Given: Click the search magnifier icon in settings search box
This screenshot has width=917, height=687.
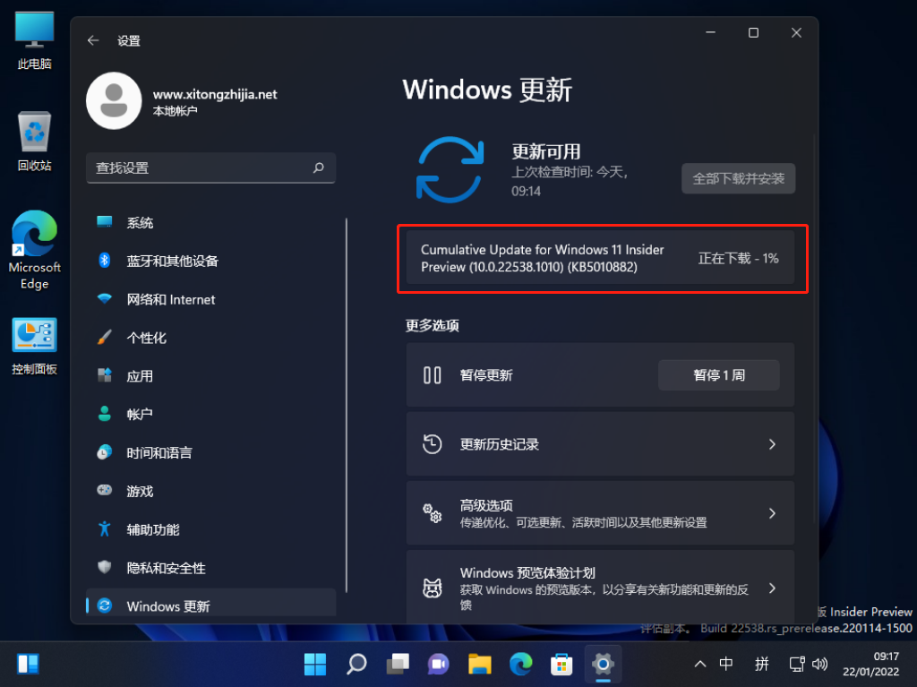Looking at the screenshot, I should coord(318,168).
